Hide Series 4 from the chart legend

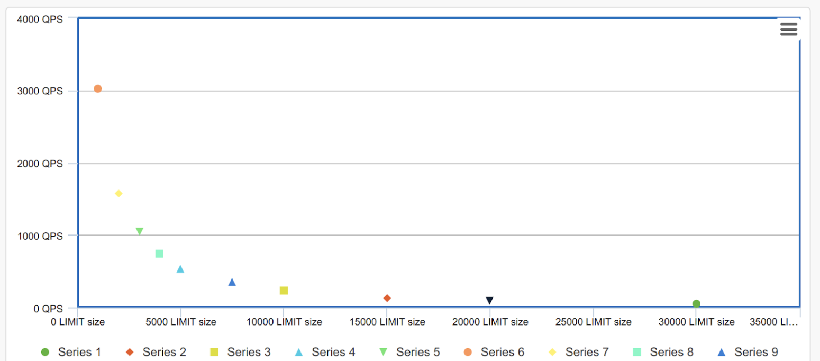[333, 352]
